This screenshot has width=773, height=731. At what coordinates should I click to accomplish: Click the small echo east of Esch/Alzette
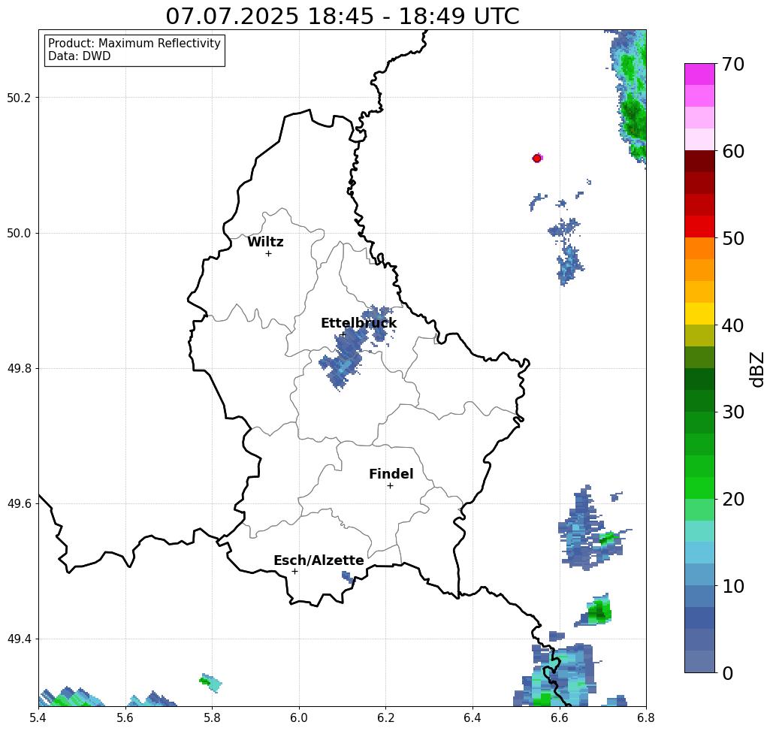tap(348, 577)
